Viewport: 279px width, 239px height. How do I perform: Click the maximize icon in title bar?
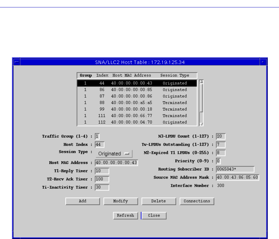263,62
